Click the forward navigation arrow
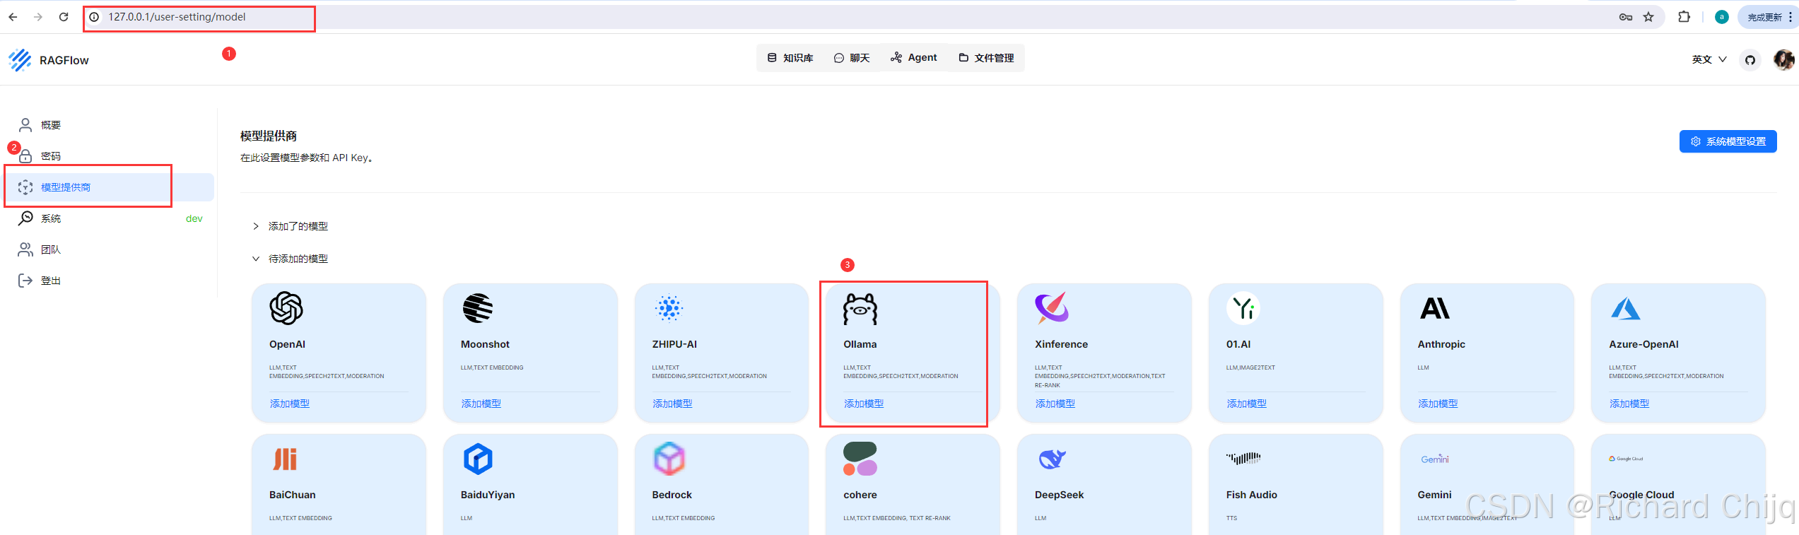Screen dimensions: 1799x535 tap(38, 17)
